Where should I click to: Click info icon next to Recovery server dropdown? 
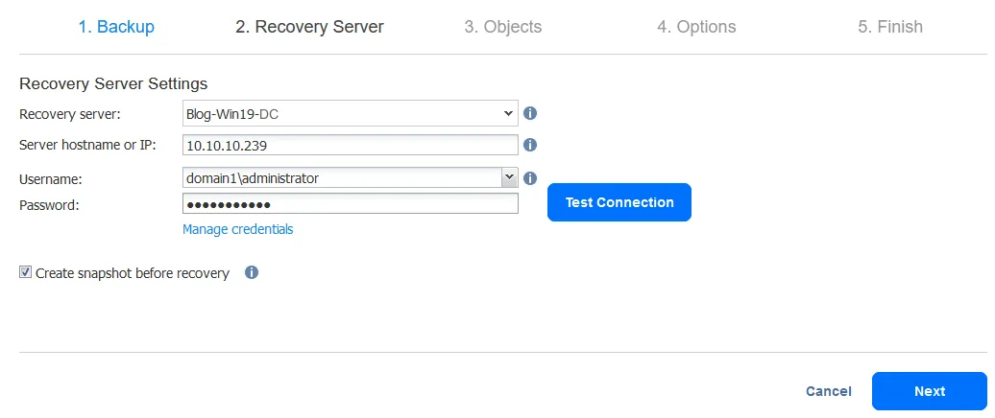pyautogui.click(x=529, y=113)
